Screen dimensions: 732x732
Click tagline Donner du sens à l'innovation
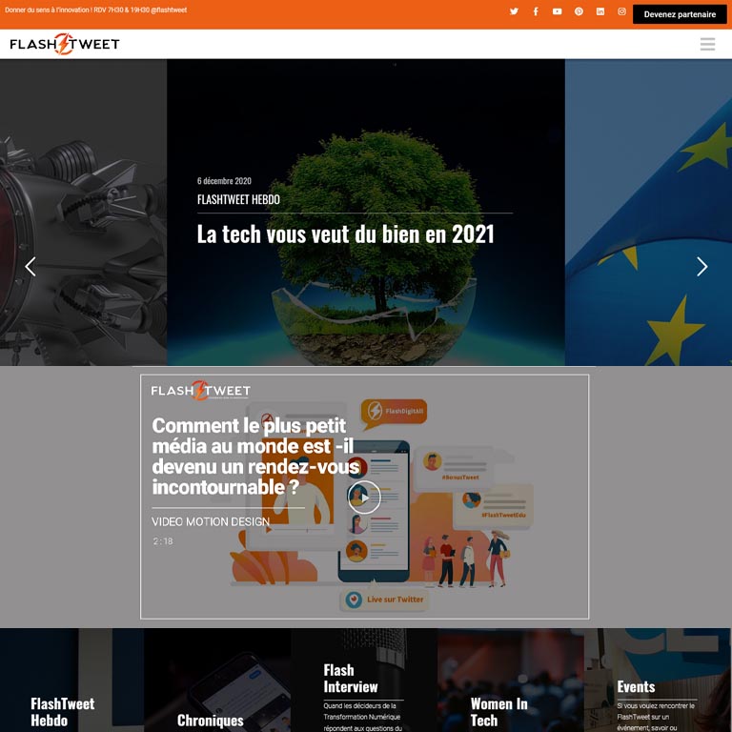[x=95, y=10]
